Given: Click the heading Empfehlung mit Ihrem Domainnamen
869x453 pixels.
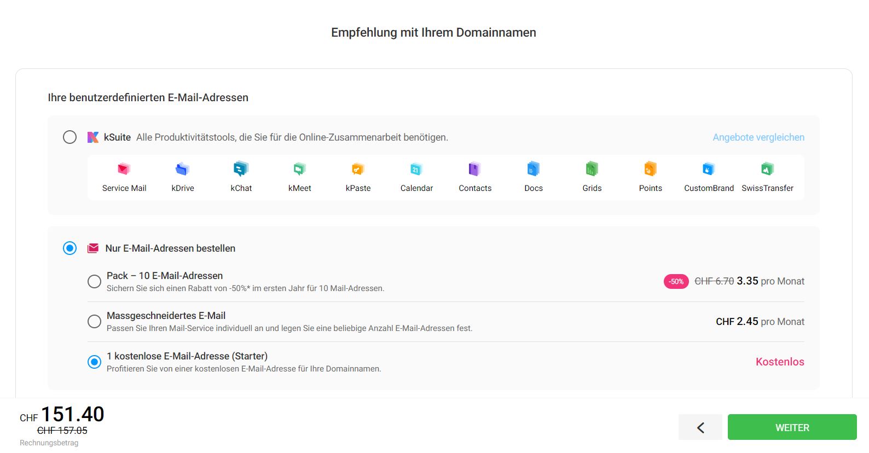Looking at the screenshot, I should pos(433,33).
